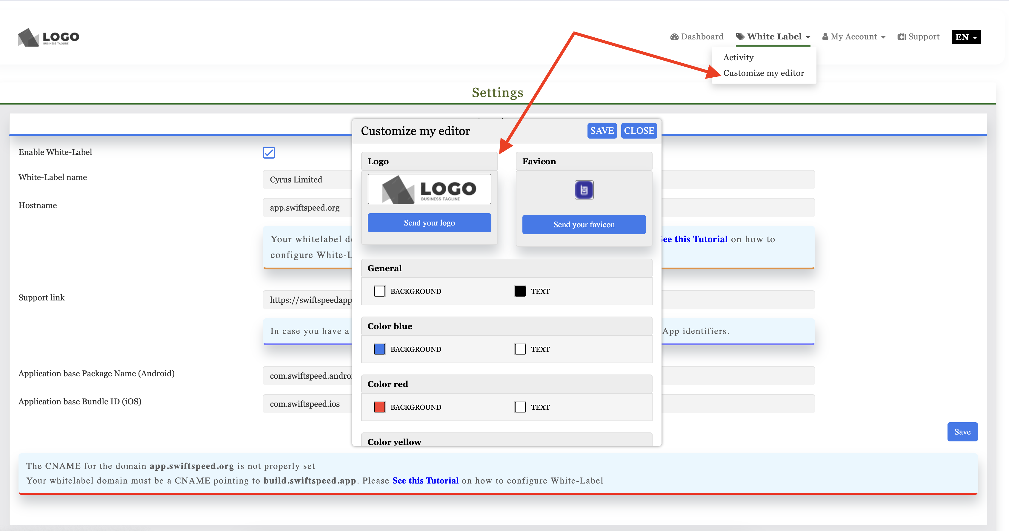Screen dimensions: 1009x531
Task: Click the My Account person icon
Action: [x=825, y=36]
